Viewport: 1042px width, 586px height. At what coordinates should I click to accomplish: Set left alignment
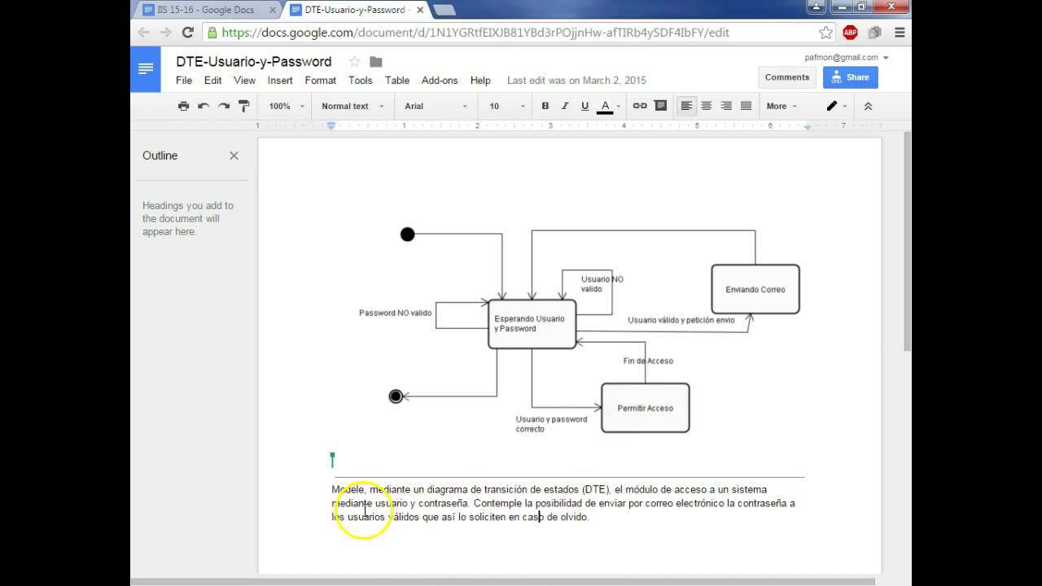(687, 106)
